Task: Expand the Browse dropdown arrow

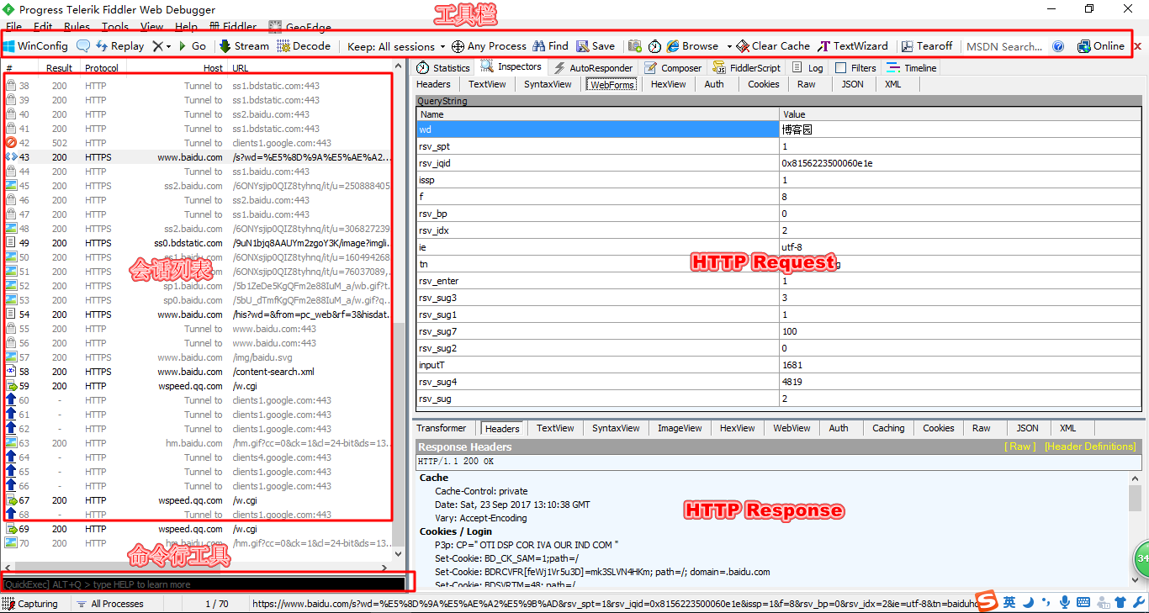Action: tap(729, 46)
